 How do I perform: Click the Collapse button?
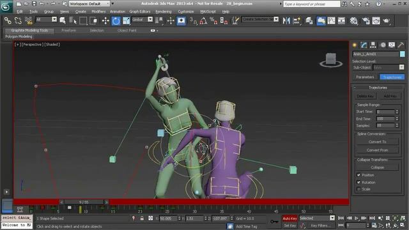(x=377, y=167)
